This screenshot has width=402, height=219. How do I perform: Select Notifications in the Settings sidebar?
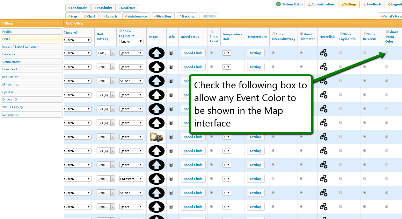tap(32, 62)
